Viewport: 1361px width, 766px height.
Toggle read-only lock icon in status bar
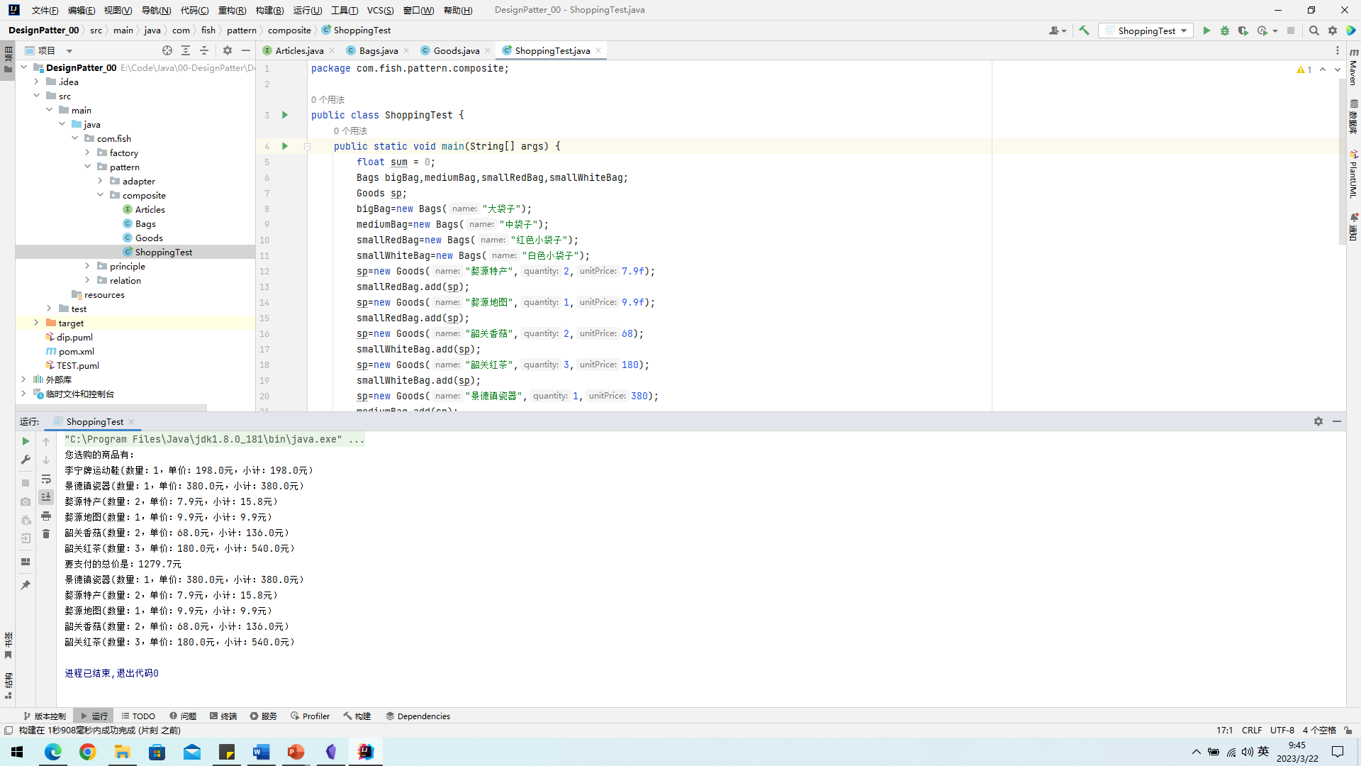(1348, 730)
